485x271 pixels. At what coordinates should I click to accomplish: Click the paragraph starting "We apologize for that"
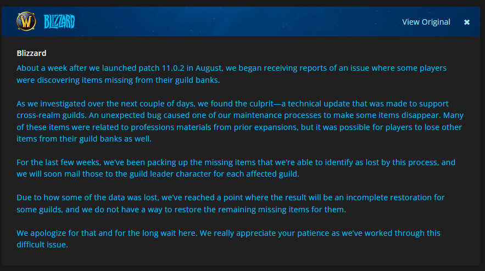pyautogui.click(x=228, y=239)
